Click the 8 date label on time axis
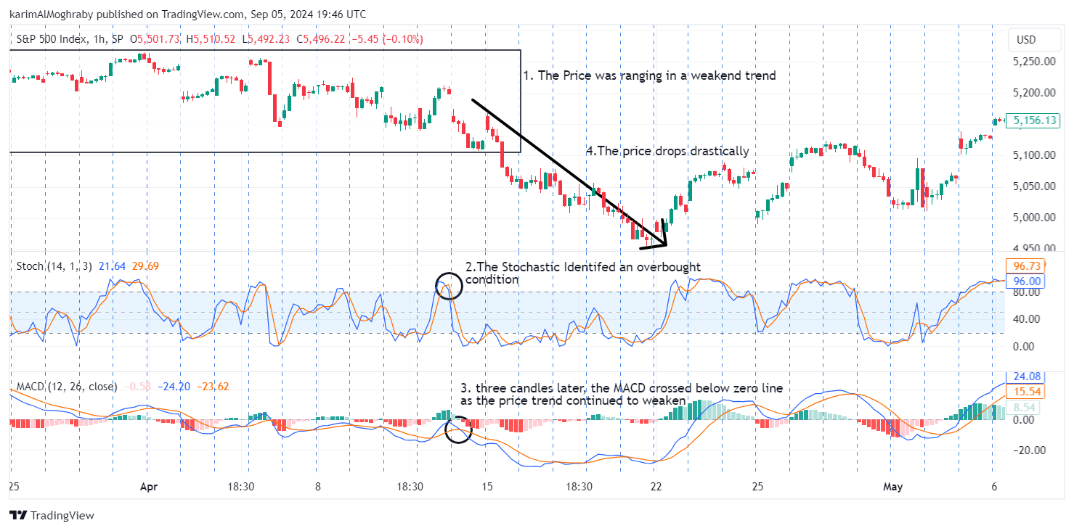Viewport: 1074px width, 531px height. (317, 487)
